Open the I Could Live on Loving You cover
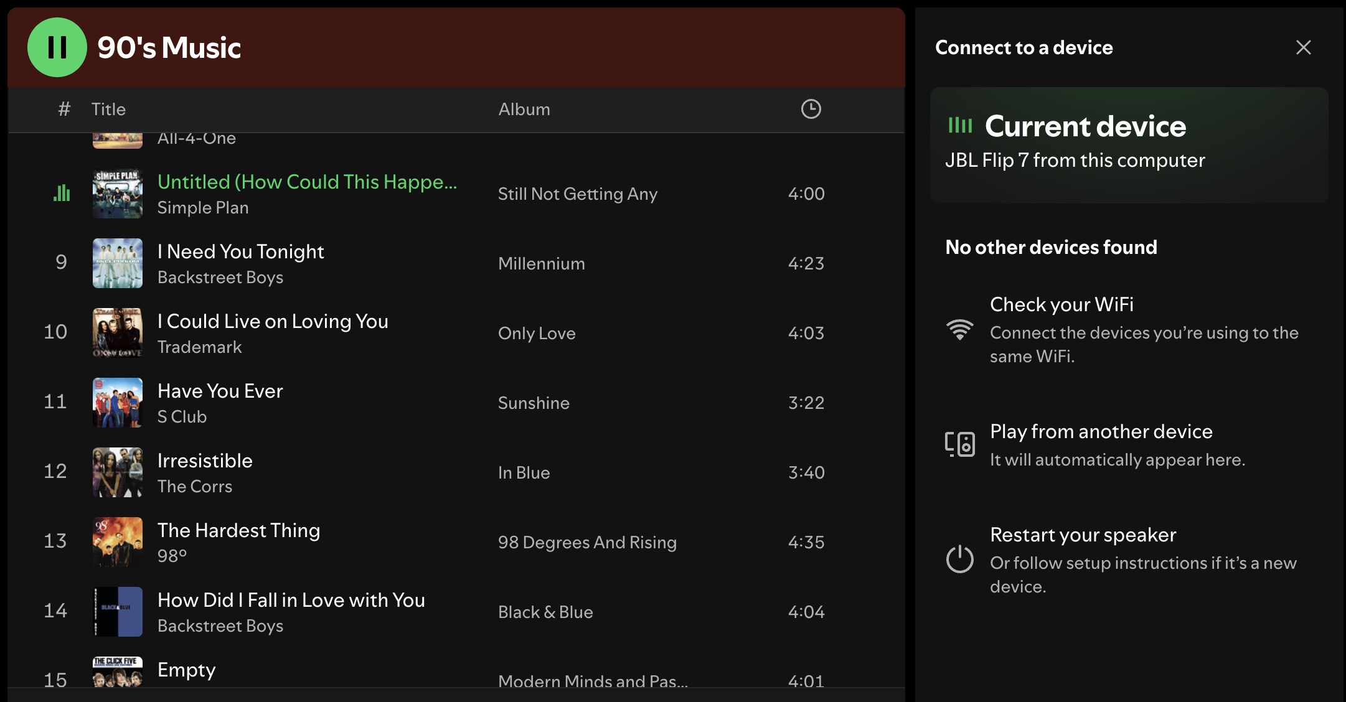 click(118, 333)
